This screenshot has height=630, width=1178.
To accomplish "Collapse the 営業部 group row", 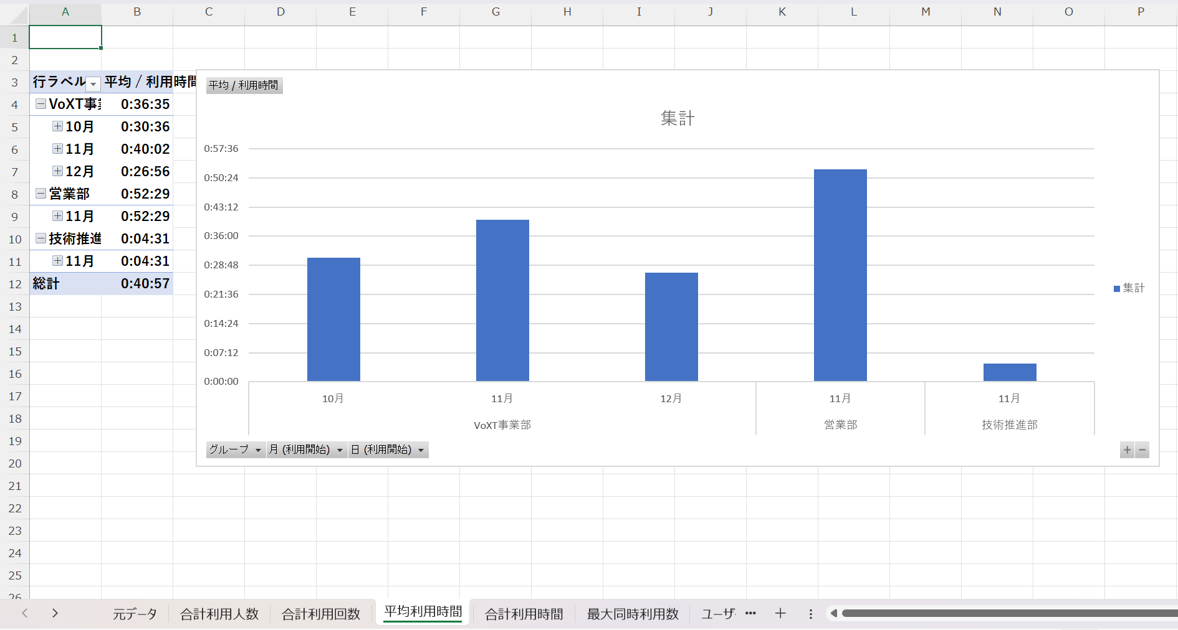I will point(41,194).
